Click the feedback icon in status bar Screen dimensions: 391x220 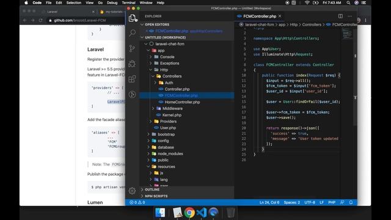(342, 202)
